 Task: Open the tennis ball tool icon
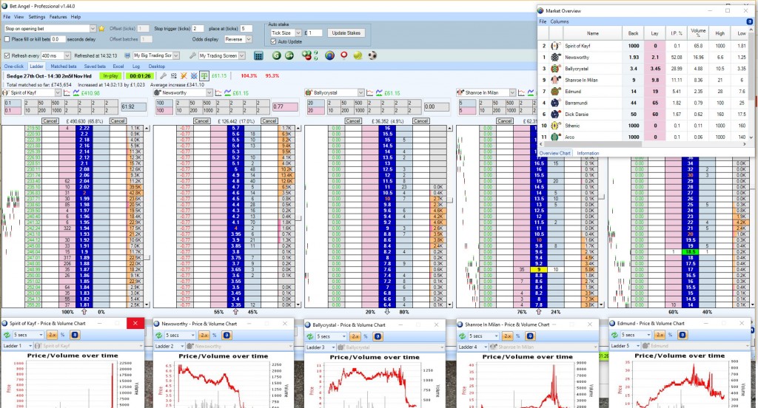(x=358, y=55)
